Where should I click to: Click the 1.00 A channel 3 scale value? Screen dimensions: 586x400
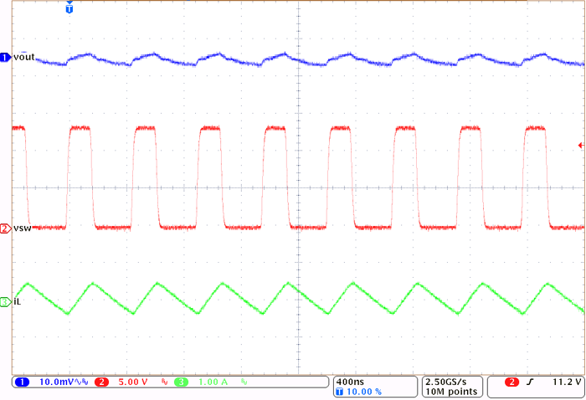(x=213, y=382)
